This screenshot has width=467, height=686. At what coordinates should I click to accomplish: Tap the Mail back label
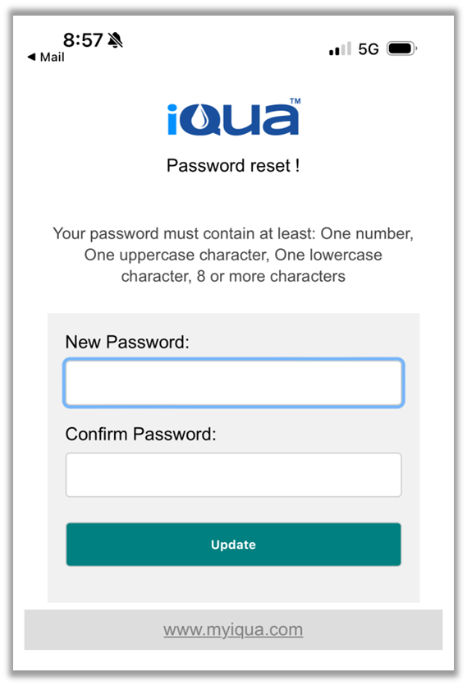52,58
